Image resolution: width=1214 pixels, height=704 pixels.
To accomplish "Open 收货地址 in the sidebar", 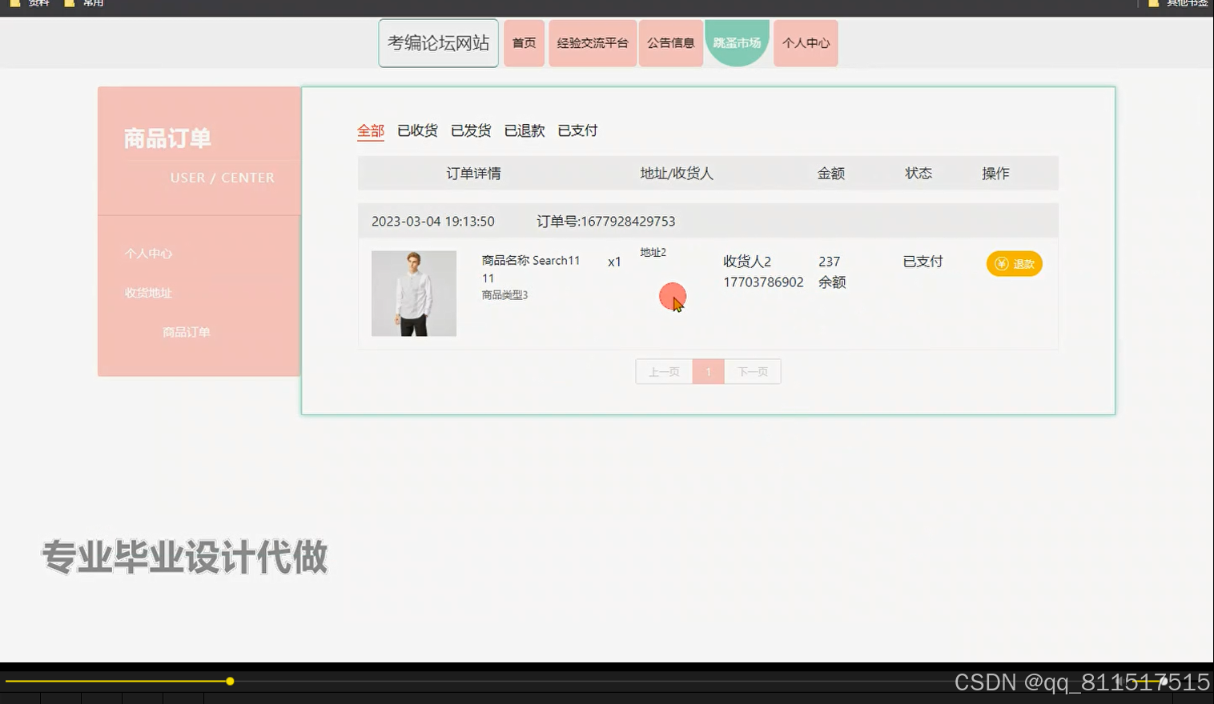I will (x=147, y=293).
